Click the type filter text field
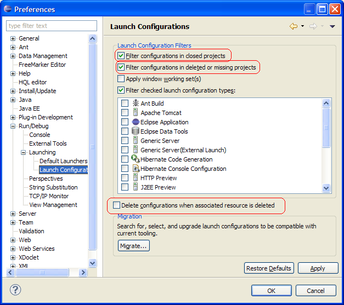Screen dimensions: 344x305 point(52,26)
